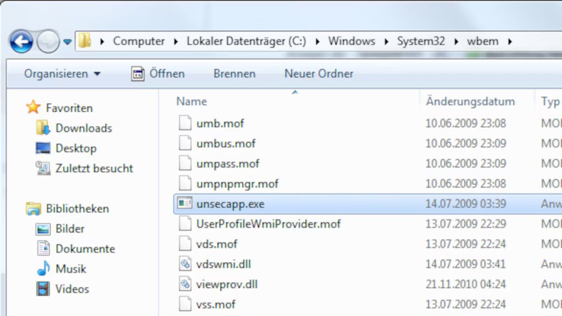Open the Organisieren dropdown menu
Screen dimensions: 562x316
click(x=60, y=74)
